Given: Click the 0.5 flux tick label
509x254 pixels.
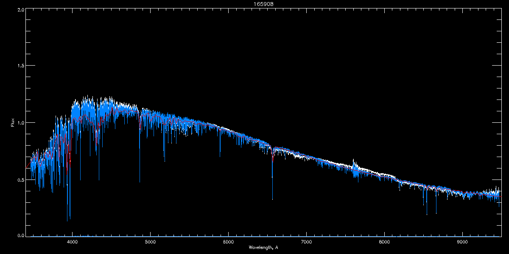Looking at the screenshot, I should point(20,179).
